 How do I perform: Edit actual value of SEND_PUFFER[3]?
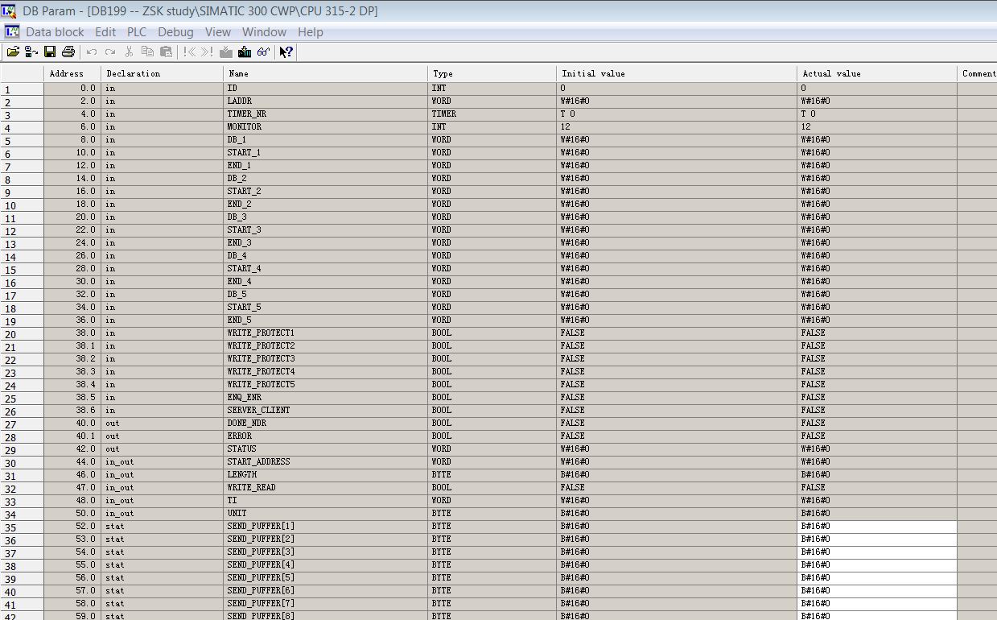pos(877,552)
